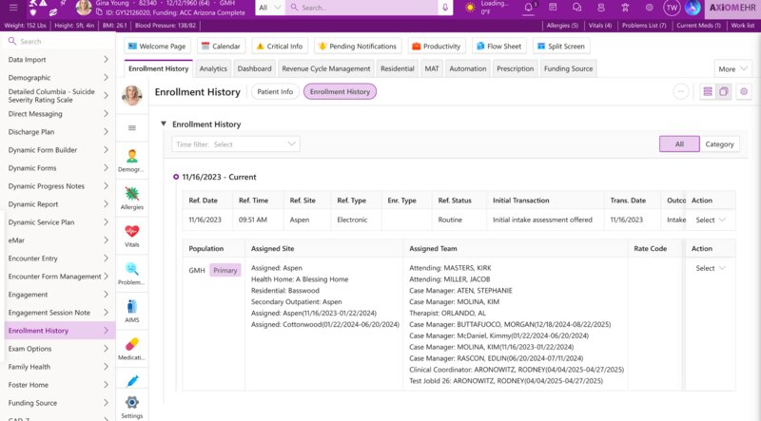Open Allergies (5) link

pos(562,26)
